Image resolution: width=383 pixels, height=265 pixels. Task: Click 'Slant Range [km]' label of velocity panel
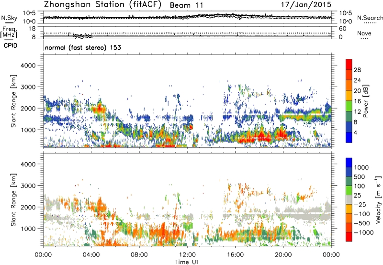(13, 200)
